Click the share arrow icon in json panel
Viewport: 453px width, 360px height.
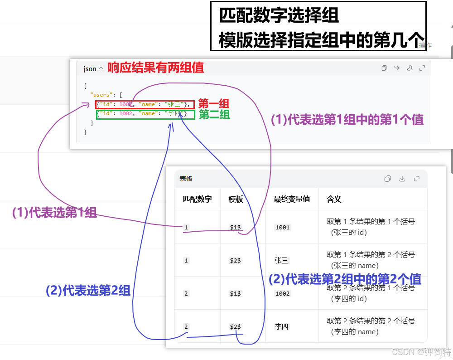[397, 68]
